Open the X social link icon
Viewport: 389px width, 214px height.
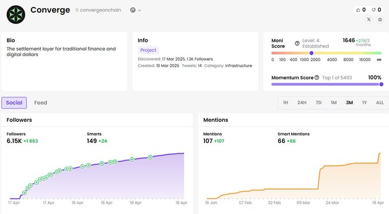point(369,19)
